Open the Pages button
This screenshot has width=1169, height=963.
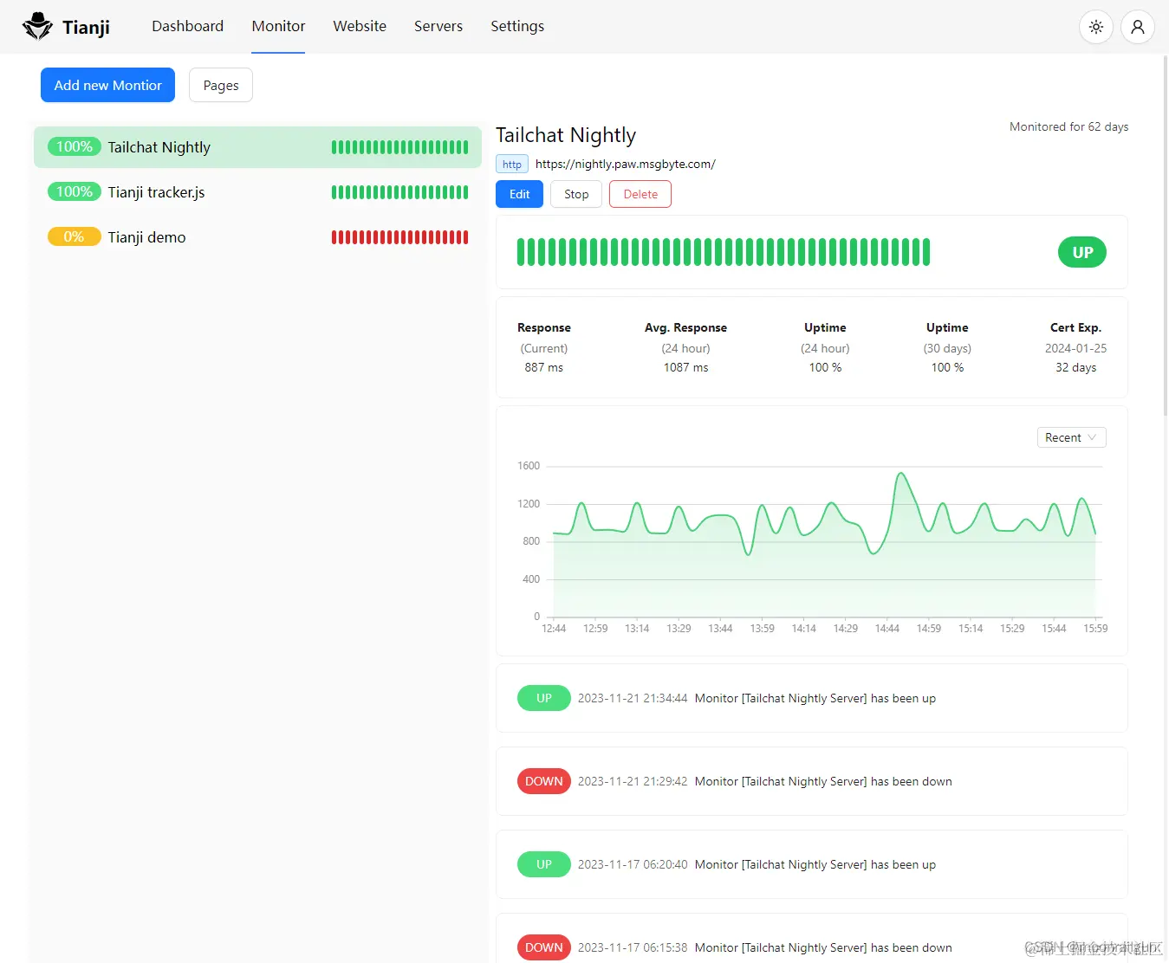tap(221, 85)
